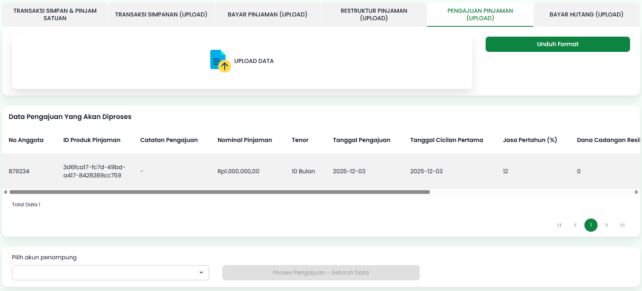Select page 1 in the pagination

coord(591,225)
